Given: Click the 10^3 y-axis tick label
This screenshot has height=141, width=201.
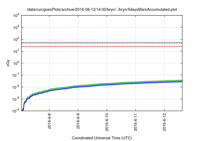Looking at the screenshot, I should (16, 27).
